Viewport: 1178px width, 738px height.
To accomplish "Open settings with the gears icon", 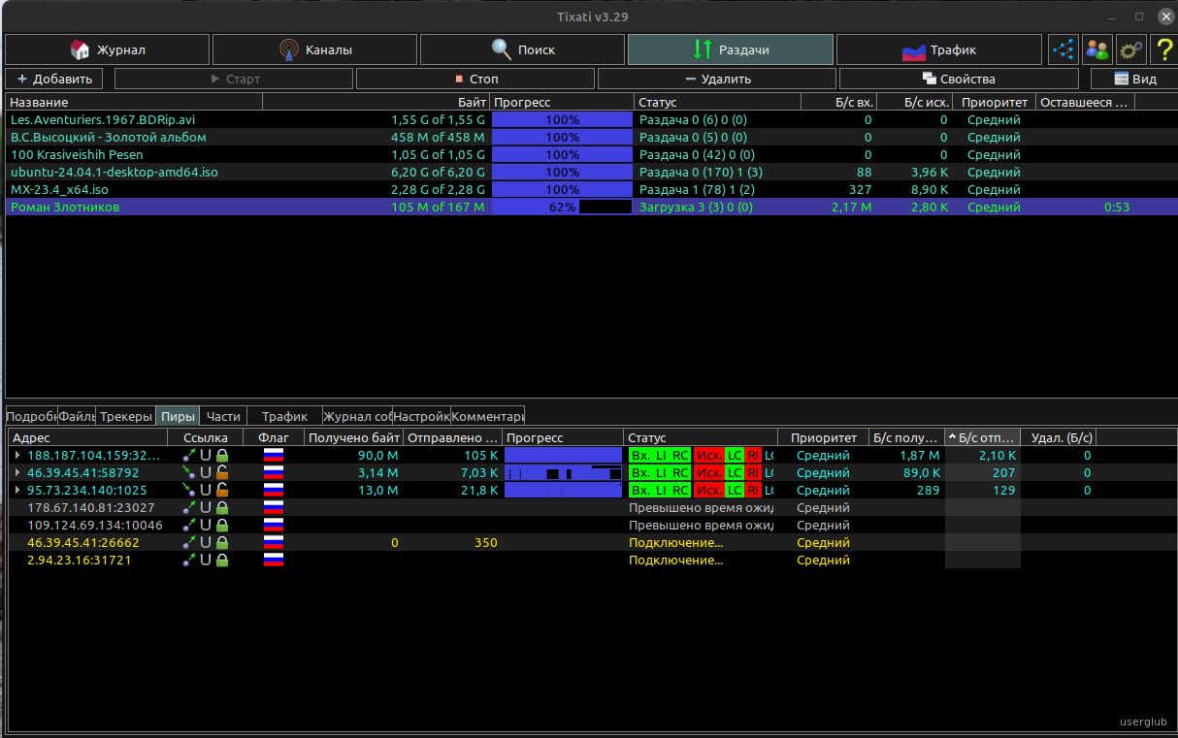I will point(1131,49).
